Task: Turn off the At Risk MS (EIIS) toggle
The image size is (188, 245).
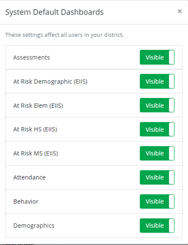Action: [x=157, y=153]
